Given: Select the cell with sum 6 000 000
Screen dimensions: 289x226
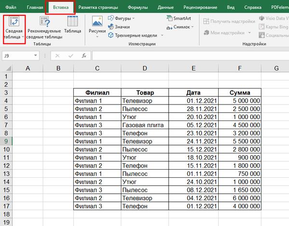Looking at the screenshot, I should tap(240, 198).
